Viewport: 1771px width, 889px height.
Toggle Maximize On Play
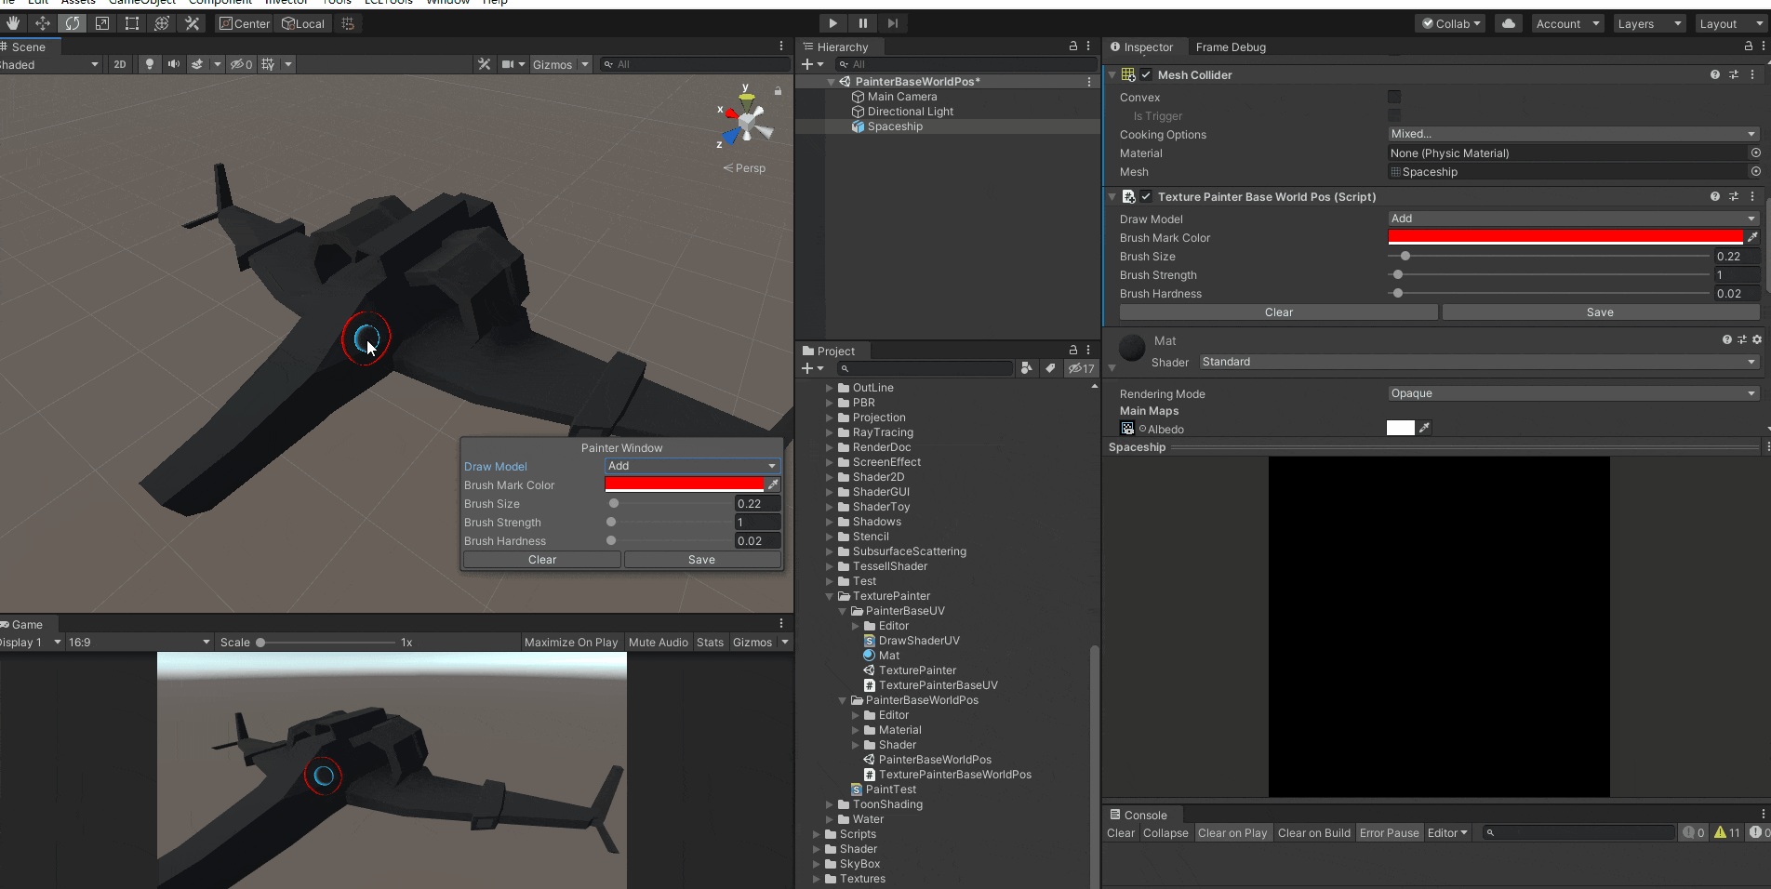(x=571, y=642)
